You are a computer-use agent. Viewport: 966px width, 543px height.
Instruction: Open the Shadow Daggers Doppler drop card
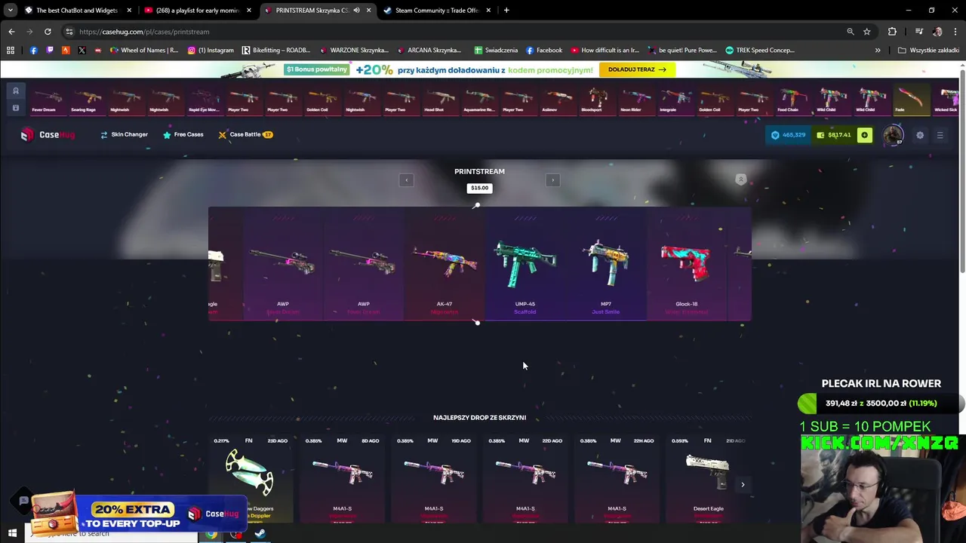pyautogui.click(x=251, y=479)
